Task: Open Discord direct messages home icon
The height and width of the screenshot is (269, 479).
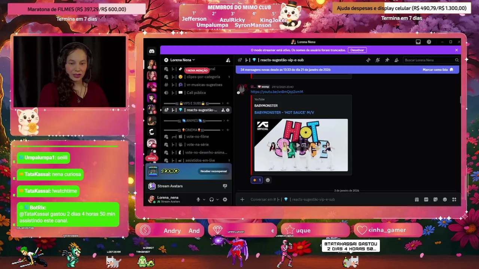Action: tap(152, 51)
